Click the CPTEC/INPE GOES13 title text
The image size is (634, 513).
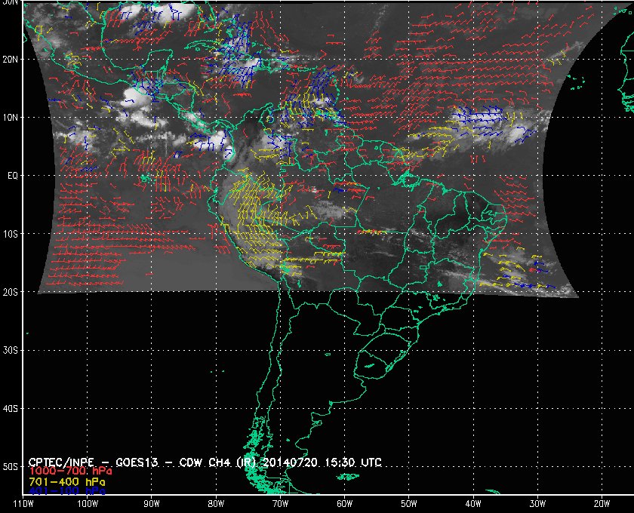107,461
